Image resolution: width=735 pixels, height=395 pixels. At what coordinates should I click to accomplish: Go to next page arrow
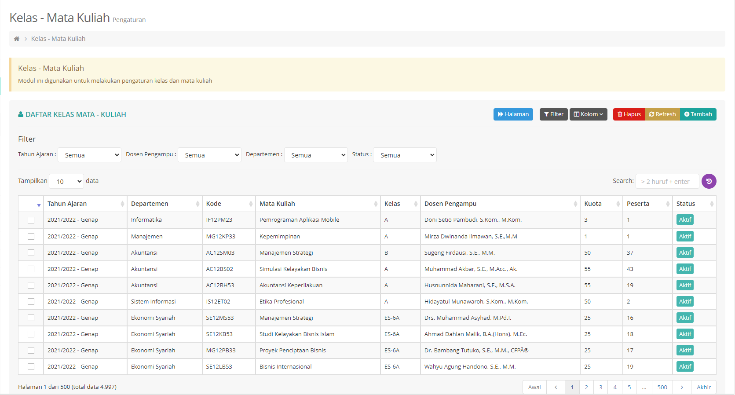[682, 387]
